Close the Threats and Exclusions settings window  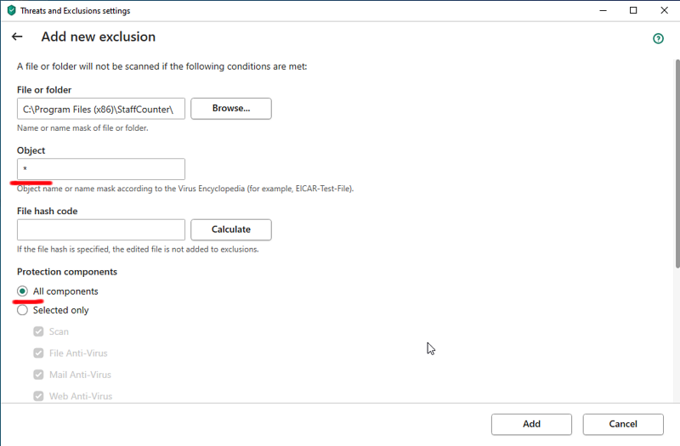[x=664, y=10]
